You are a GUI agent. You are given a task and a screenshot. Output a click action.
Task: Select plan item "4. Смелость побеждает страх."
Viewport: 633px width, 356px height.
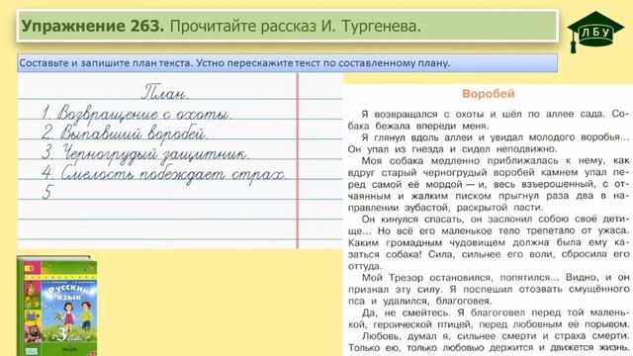(x=164, y=174)
